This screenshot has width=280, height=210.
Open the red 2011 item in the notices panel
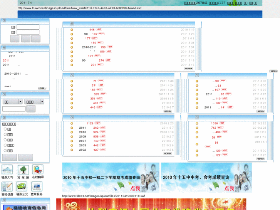[6, 60]
